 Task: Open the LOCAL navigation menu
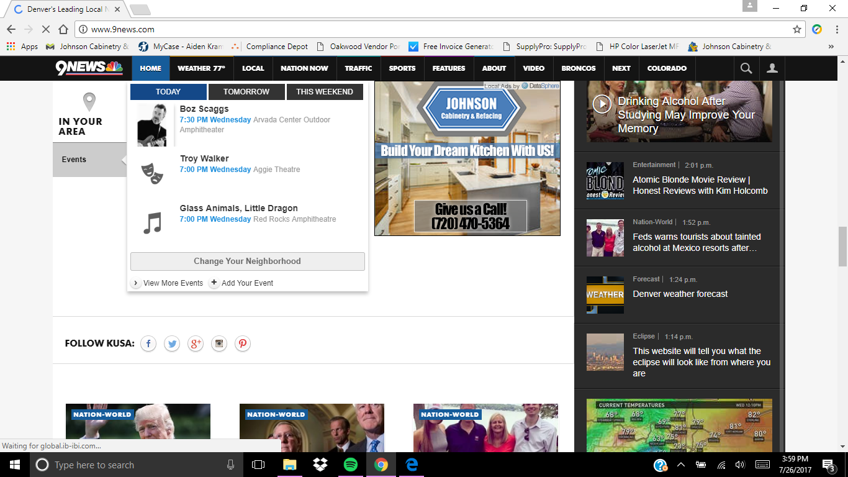[253, 68]
